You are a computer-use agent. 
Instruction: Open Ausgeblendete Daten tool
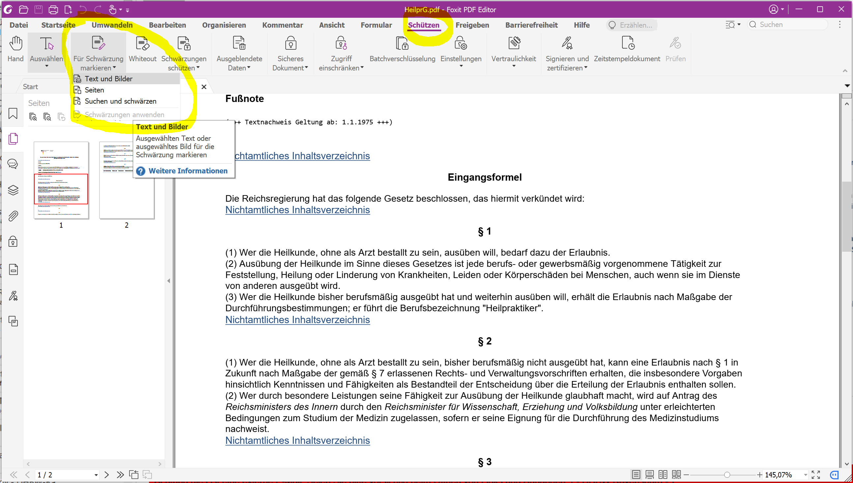pos(239,53)
